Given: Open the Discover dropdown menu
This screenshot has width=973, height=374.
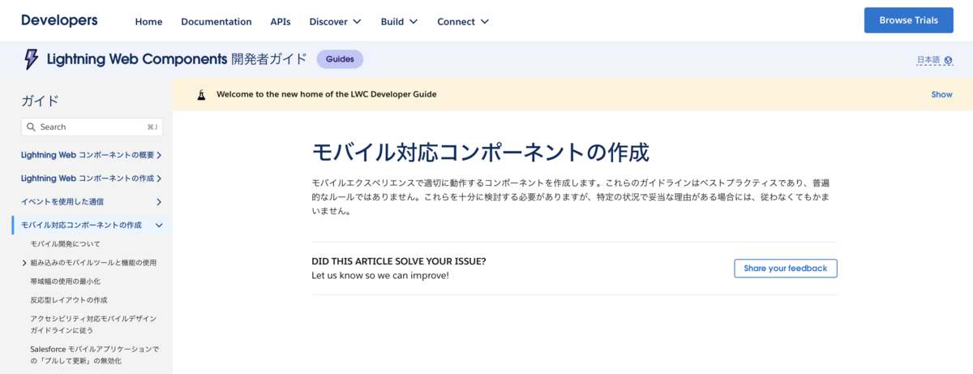Looking at the screenshot, I should pos(335,22).
